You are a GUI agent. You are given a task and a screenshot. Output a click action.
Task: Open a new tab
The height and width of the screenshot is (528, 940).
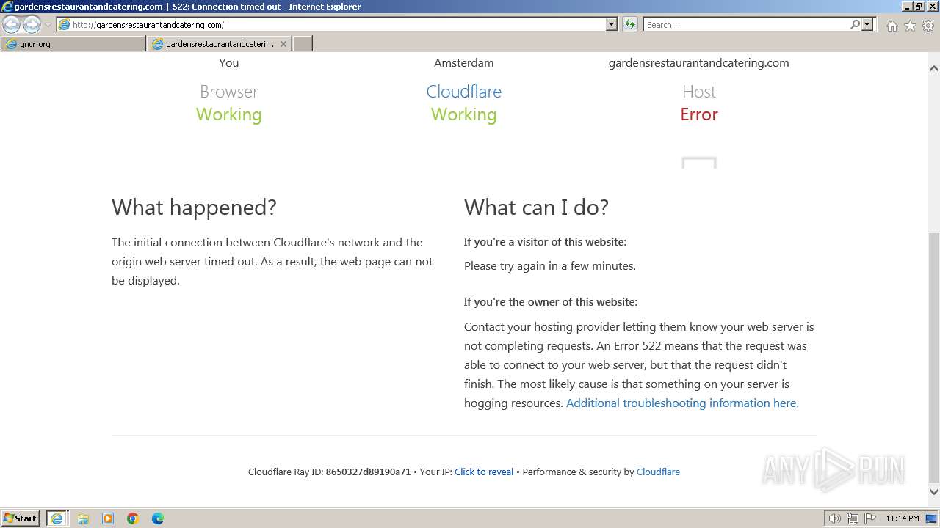click(x=303, y=44)
